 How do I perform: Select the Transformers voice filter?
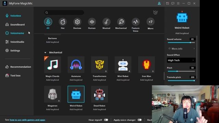[x=100, y=65]
